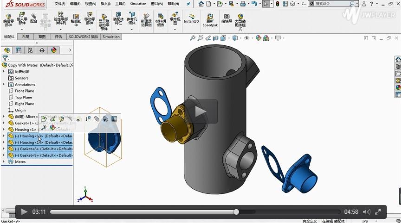Expand the Mates folder in tree

click(x=4, y=162)
